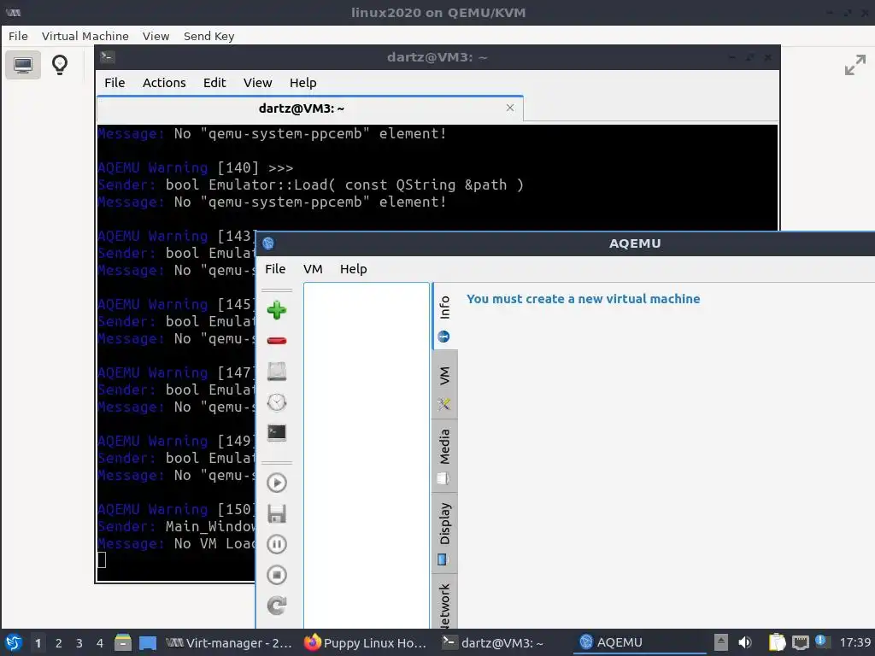Image resolution: width=875 pixels, height=656 pixels.
Task: Show VM hardware details lightbulb icon
Action: [60, 65]
